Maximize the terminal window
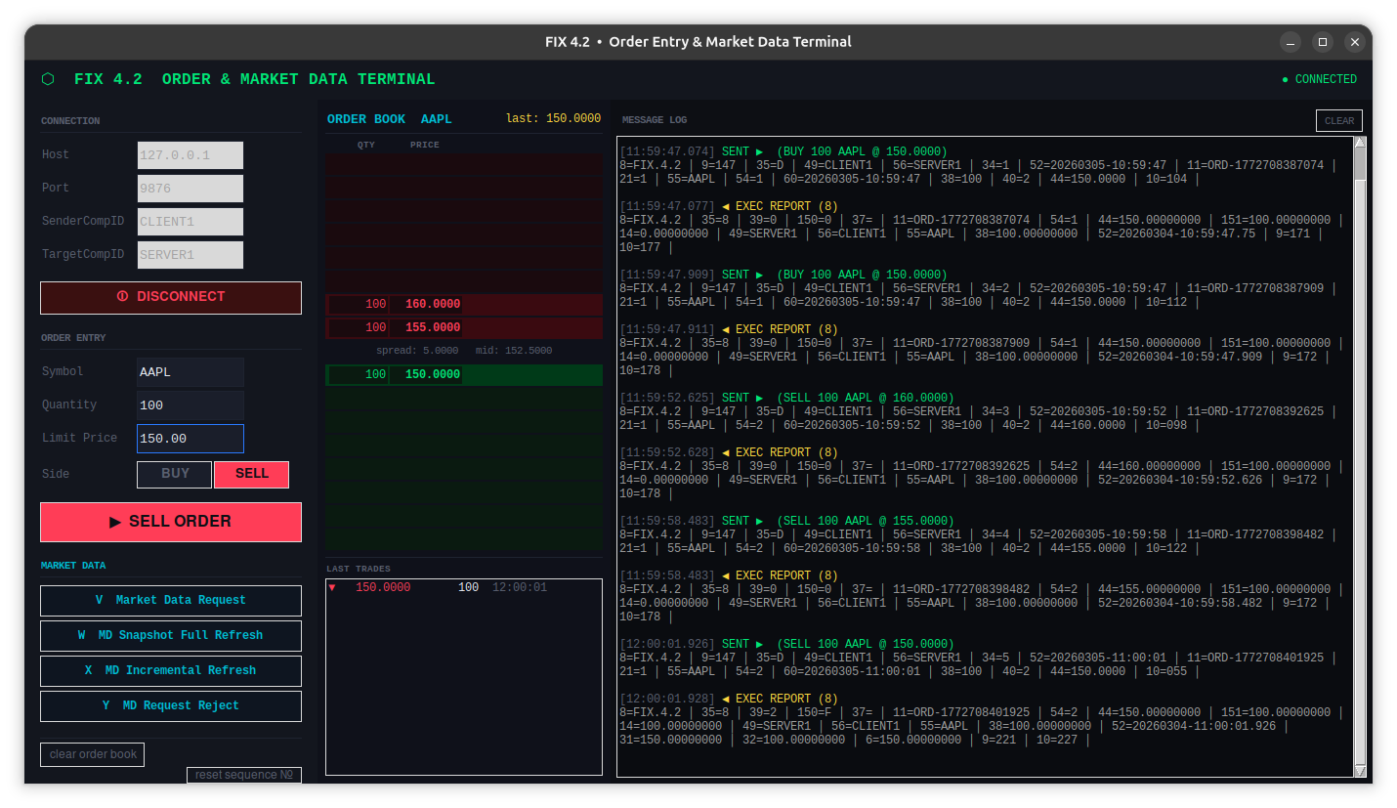 coord(1323,42)
